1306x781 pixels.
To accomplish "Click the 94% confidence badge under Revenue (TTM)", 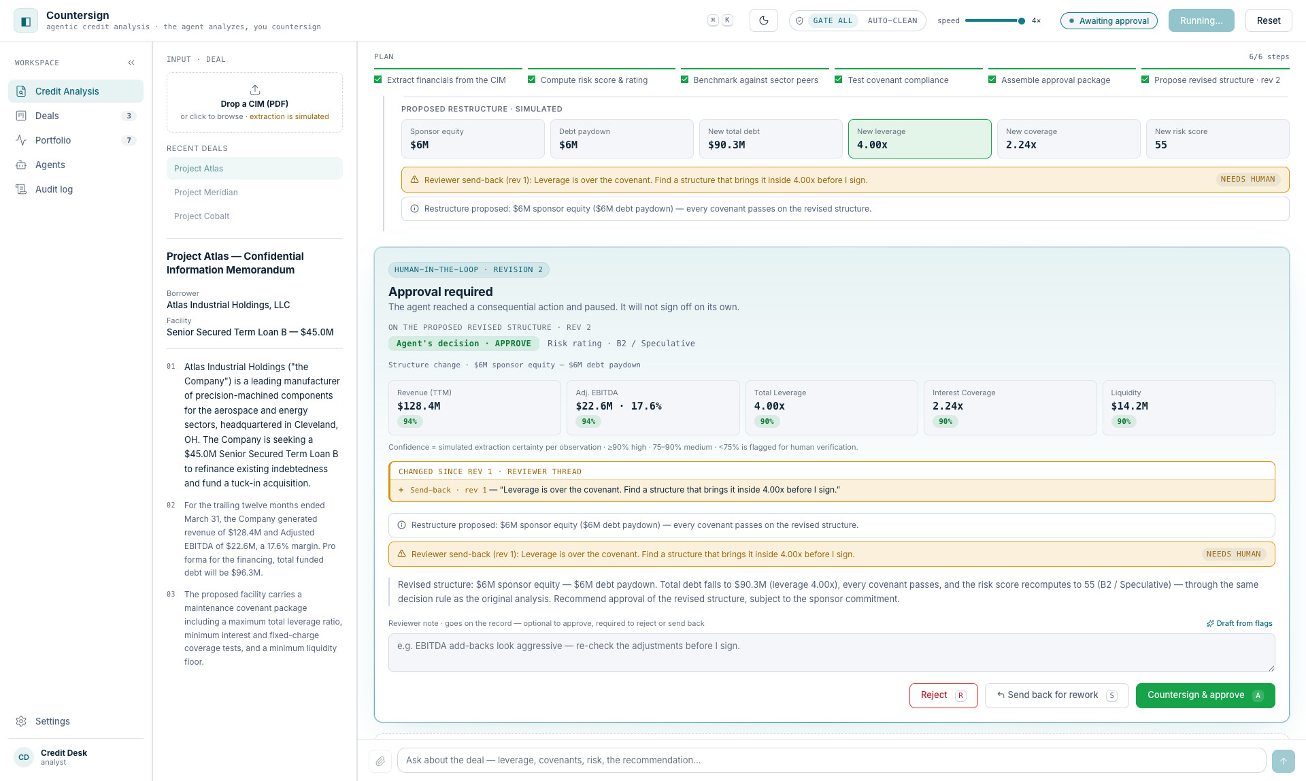I will coord(410,422).
